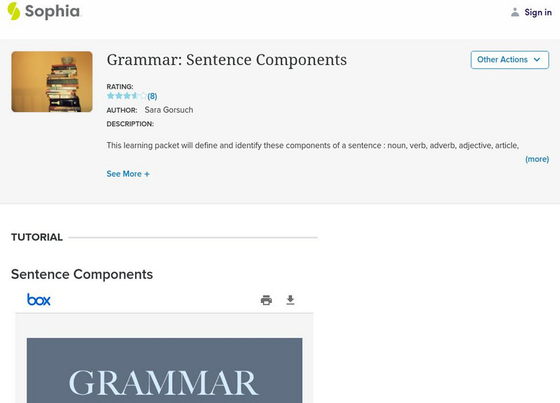Click the chevron arrow on Other Actions
This screenshot has width=560, height=403.
click(537, 60)
